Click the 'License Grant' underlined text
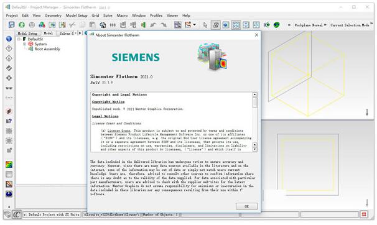377x225 pixels. pyautogui.click(x=119, y=131)
